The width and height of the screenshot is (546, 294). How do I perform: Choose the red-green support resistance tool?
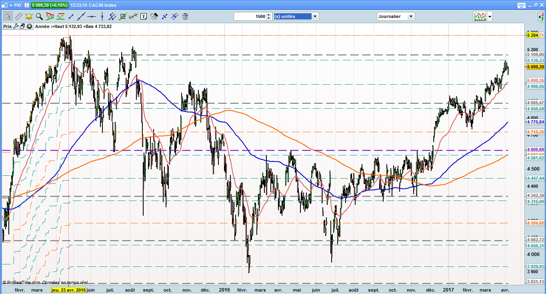[x=61, y=16]
